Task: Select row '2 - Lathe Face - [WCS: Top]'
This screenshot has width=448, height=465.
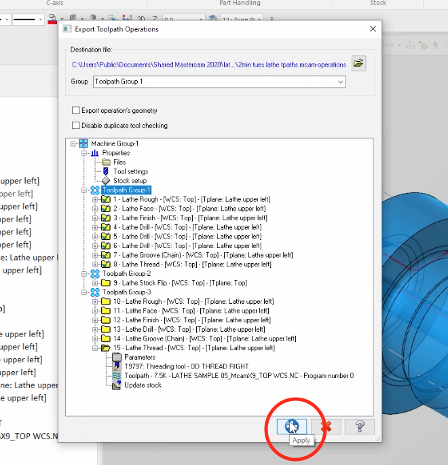Action: [x=189, y=209]
